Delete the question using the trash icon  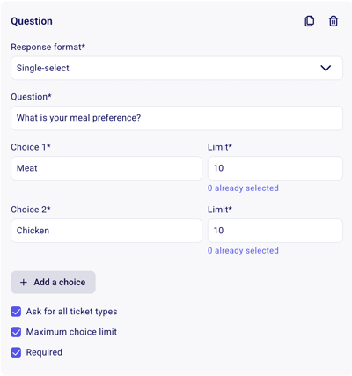pyautogui.click(x=334, y=21)
